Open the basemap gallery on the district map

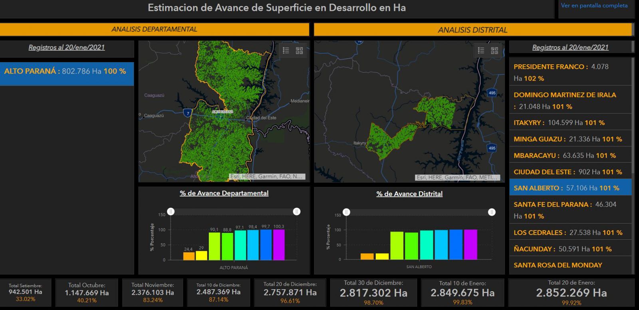(x=494, y=50)
